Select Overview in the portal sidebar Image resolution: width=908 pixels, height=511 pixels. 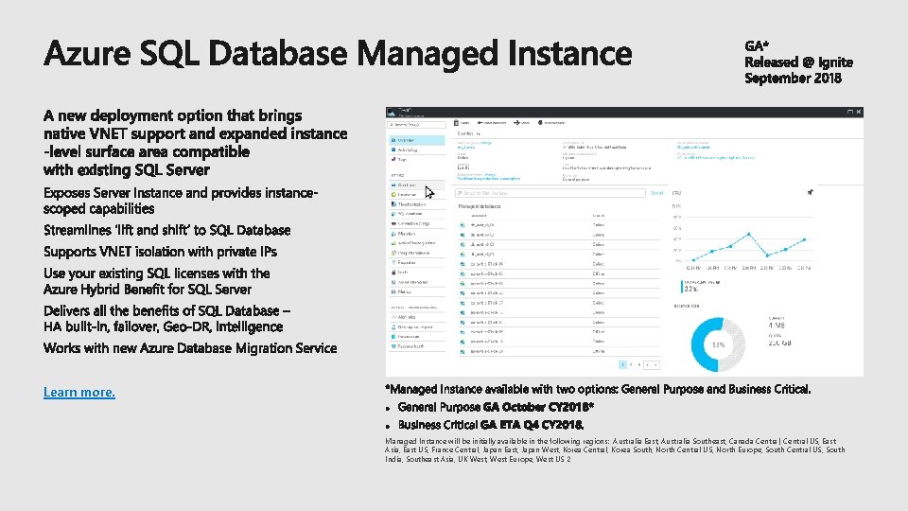tap(417, 140)
